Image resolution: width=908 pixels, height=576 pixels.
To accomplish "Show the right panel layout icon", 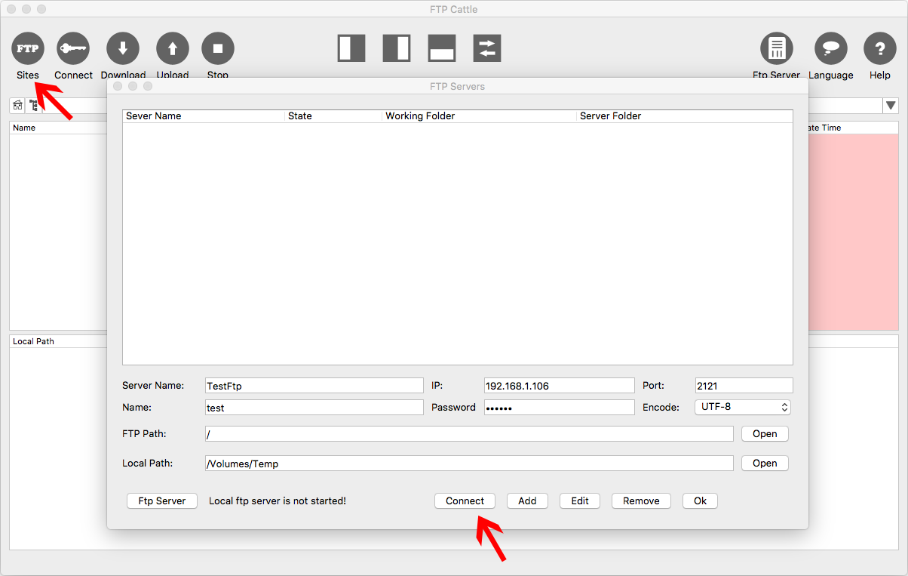I will point(397,48).
